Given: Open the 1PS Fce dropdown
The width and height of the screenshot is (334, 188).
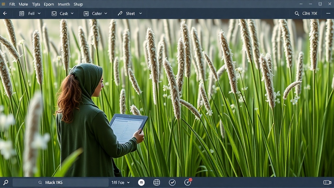Looking at the screenshot, I should click(x=120, y=182).
